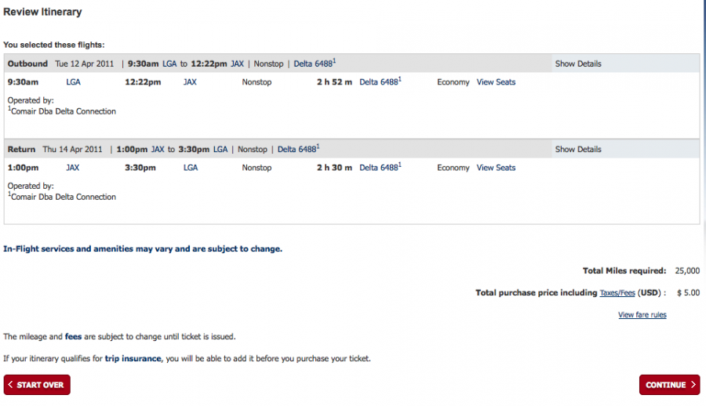Open View Seats for outbound flight
The height and width of the screenshot is (406, 706).
click(496, 82)
